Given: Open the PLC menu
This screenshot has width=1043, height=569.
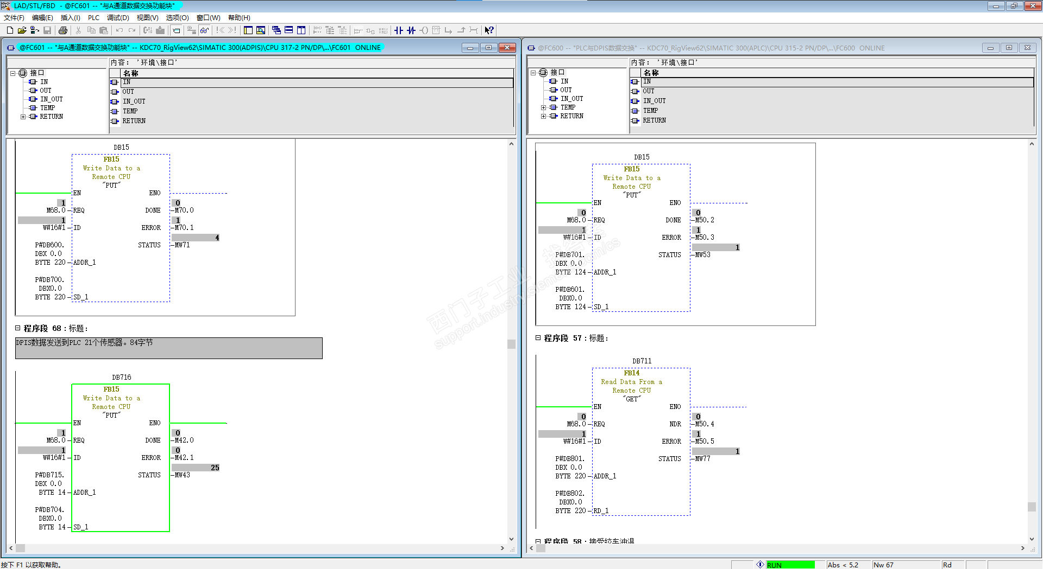Looking at the screenshot, I should point(93,18).
